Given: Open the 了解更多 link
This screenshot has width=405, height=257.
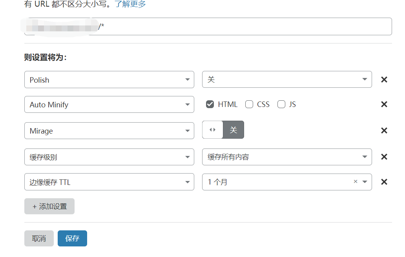Looking at the screenshot, I should pyautogui.click(x=130, y=4).
